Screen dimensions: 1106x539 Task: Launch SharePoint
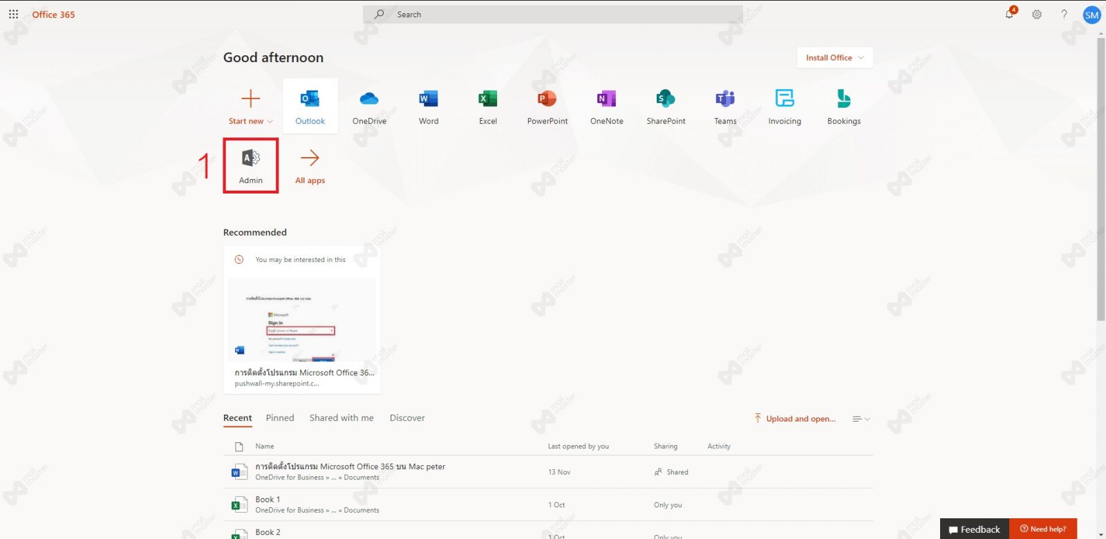pos(666,106)
